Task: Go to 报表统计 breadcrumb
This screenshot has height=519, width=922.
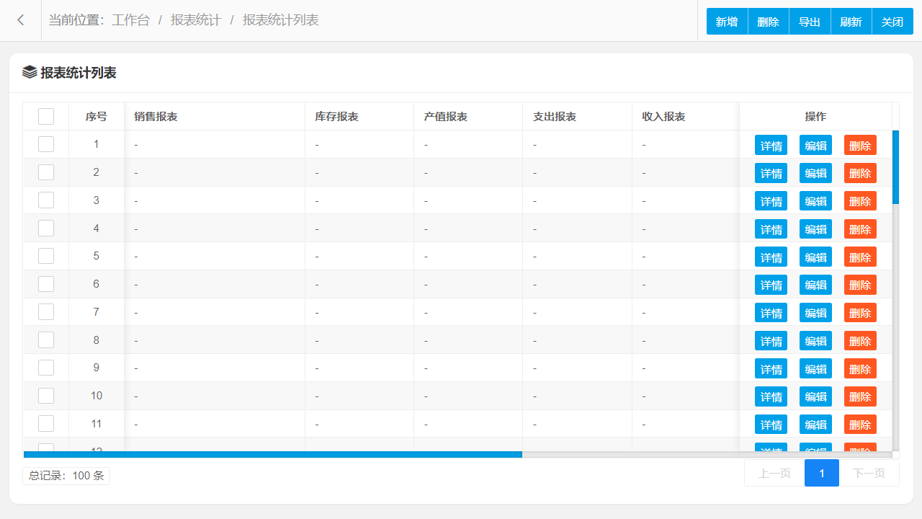Action: point(196,20)
